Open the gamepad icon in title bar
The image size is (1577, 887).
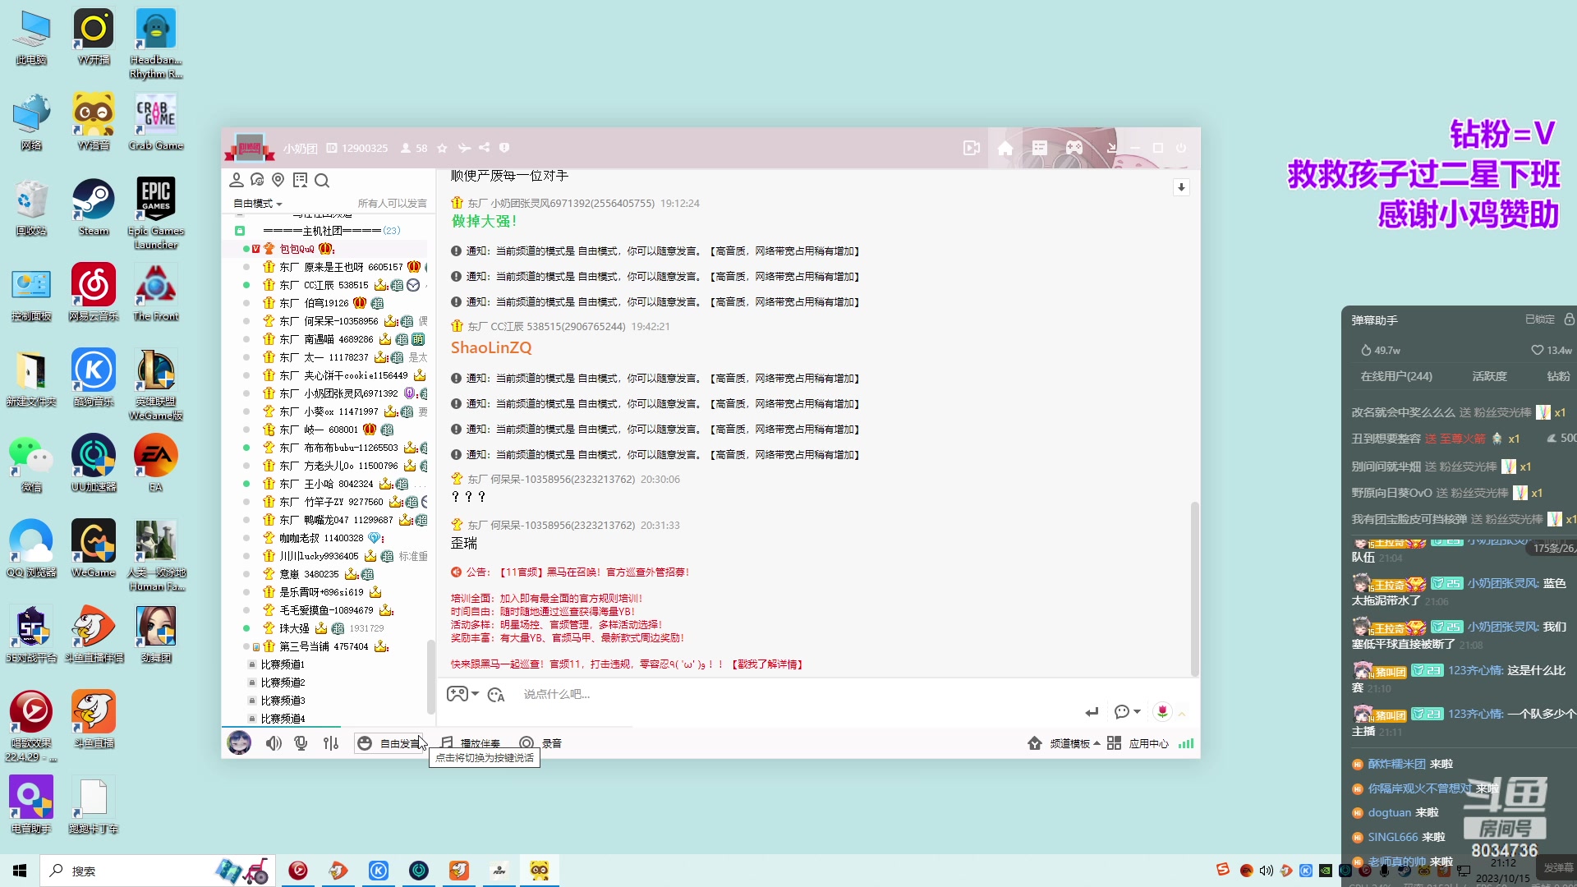(x=1074, y=148)
